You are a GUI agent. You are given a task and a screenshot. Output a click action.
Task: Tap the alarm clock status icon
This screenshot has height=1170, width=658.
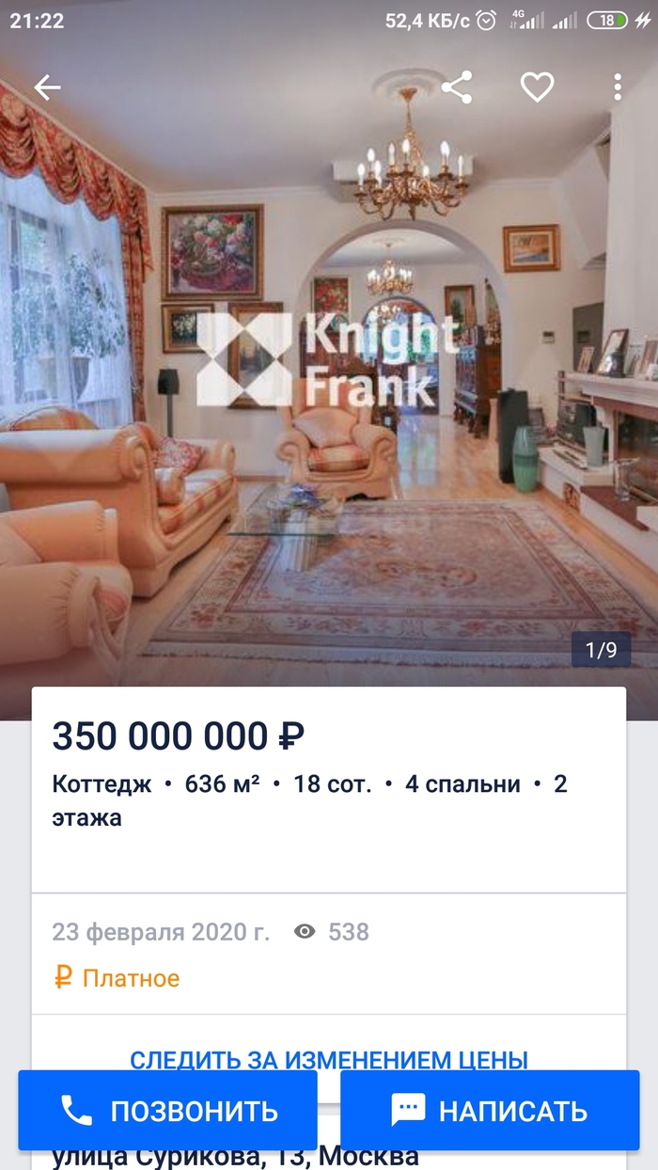coord(486,20)
